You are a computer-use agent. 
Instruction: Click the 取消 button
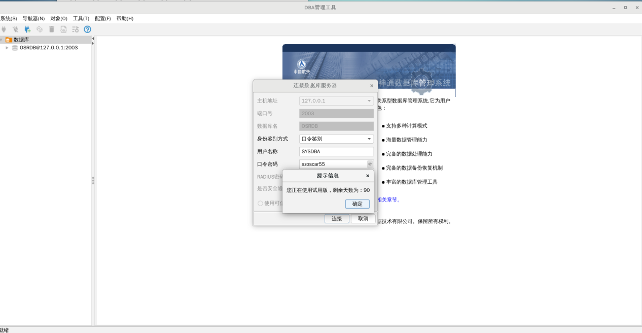pos(363,218)
